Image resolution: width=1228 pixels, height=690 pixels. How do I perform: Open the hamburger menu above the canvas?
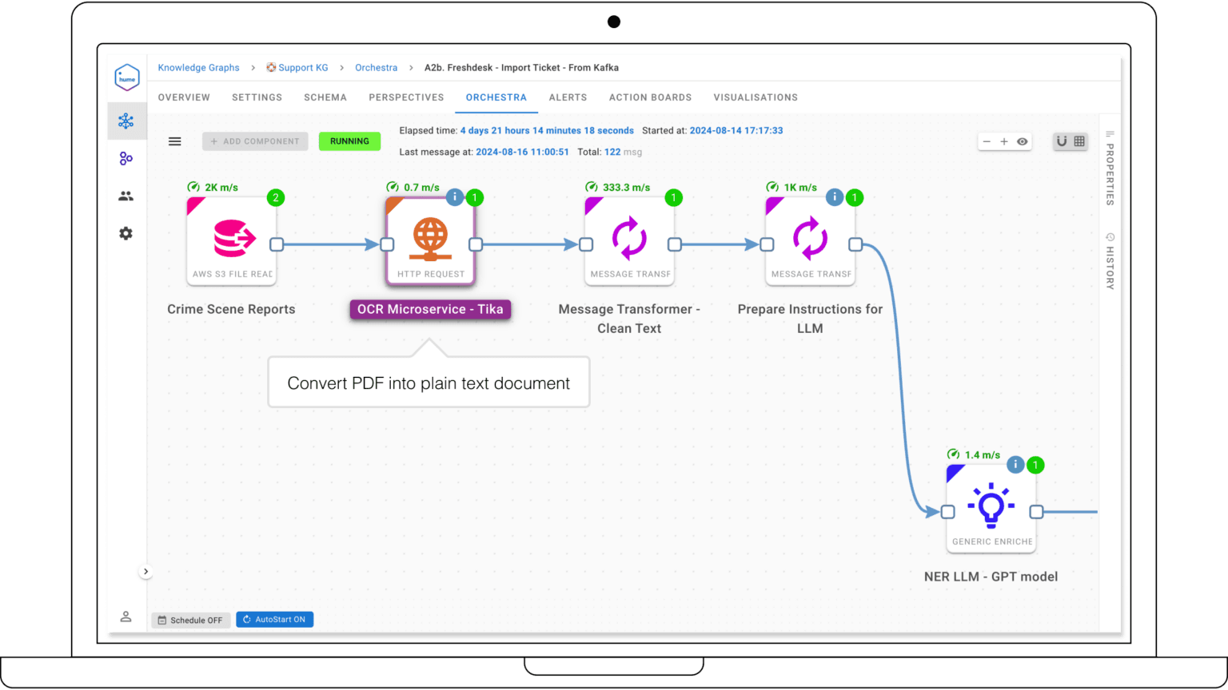175,141
